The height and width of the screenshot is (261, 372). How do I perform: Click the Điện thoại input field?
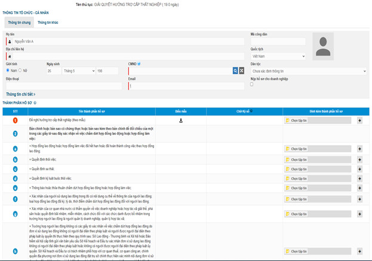[x=64, y=86]
